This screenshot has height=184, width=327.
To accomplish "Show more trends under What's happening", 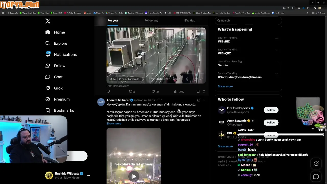I will pos(225,86).
